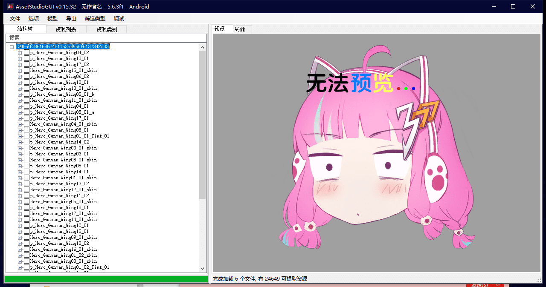
Task: Select the p_Hero_Gunman_Wing05_01_a tree row
Action: pyautogui.click(x=62, y=112)
